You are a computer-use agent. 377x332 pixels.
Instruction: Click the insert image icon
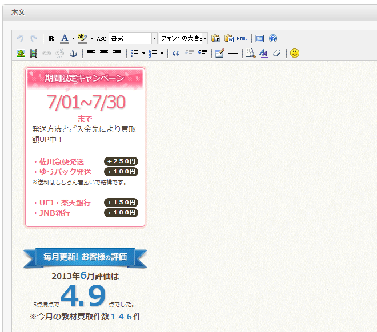click(21, 54)
